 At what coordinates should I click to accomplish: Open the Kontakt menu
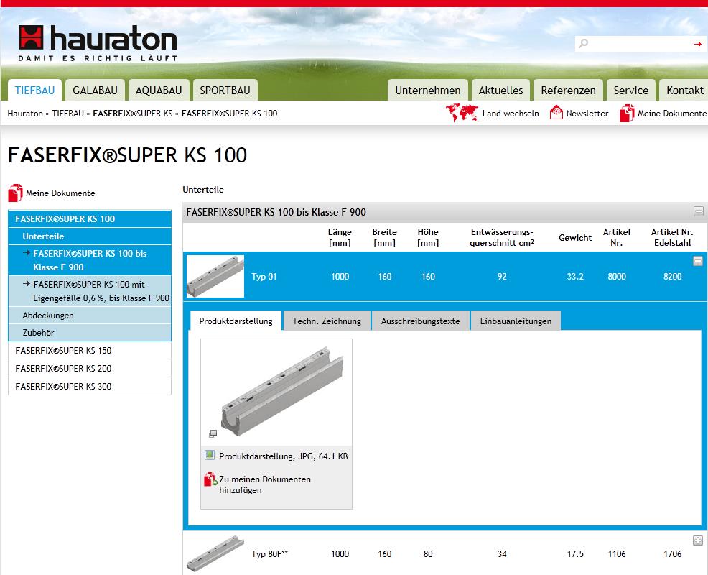(x=684, y=90)
